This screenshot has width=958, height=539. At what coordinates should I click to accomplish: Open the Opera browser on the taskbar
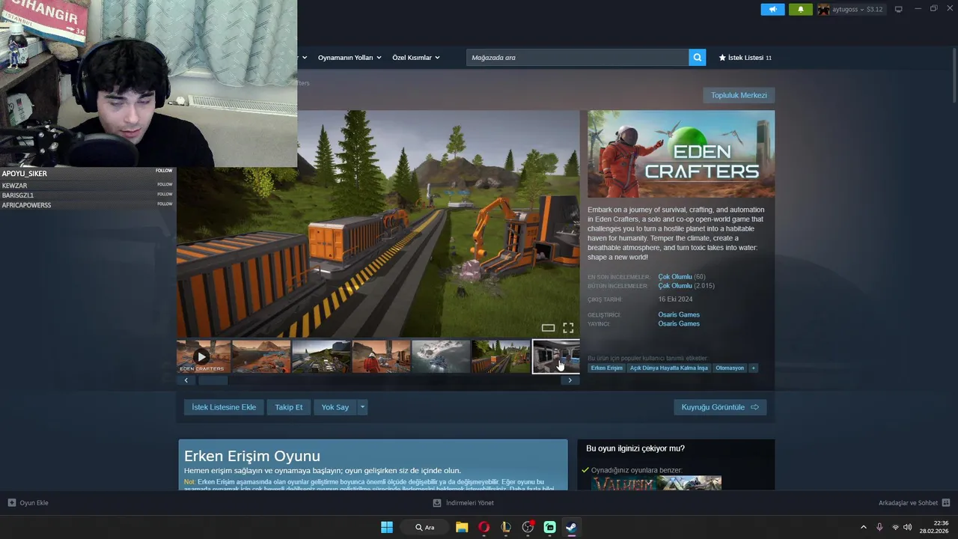483,527
